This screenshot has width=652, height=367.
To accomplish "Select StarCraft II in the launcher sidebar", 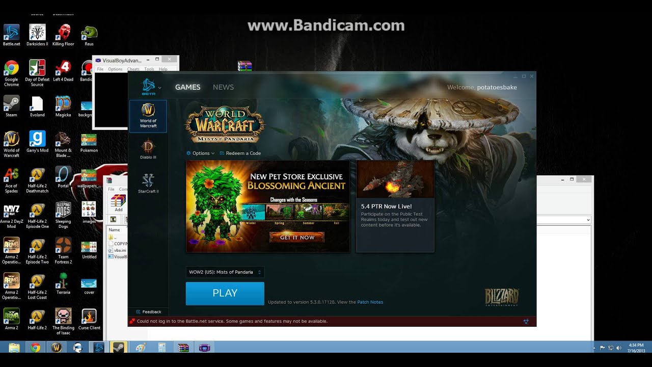I will pyautogui.click(x=148, y=182).
